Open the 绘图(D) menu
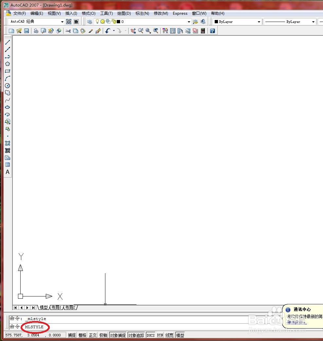 [x=124, y=13]
